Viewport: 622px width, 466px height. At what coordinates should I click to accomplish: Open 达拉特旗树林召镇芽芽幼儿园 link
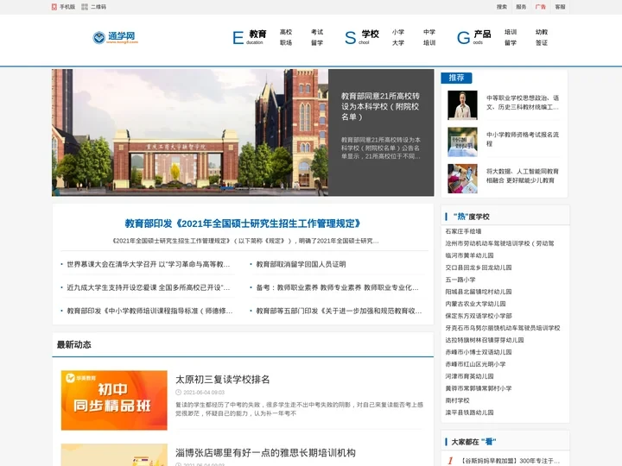point(485,340)
